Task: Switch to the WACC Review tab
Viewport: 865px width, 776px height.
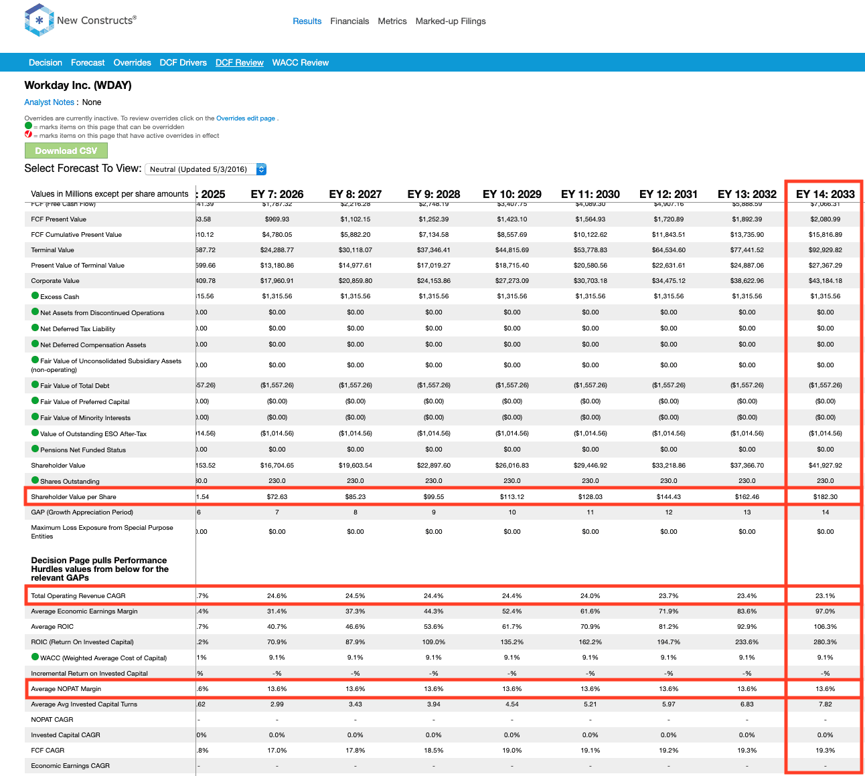Action: 301,63
